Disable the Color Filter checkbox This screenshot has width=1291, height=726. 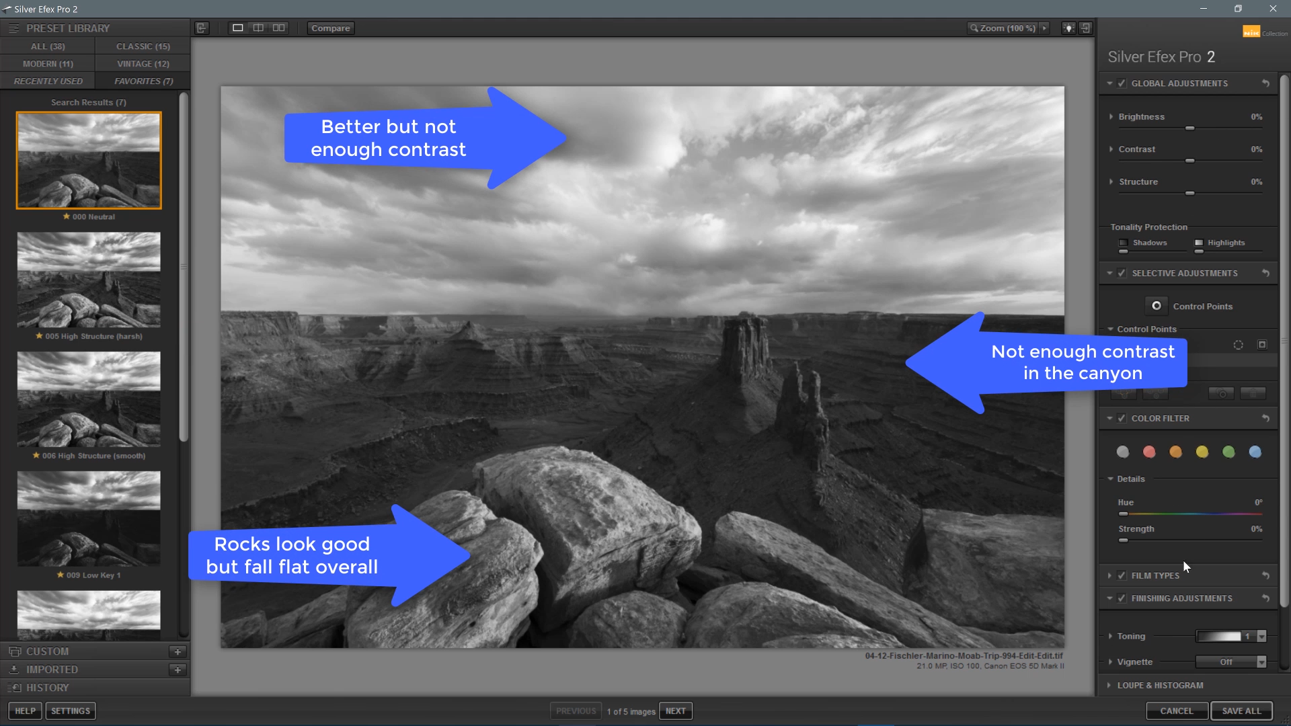click(1122, 418)
